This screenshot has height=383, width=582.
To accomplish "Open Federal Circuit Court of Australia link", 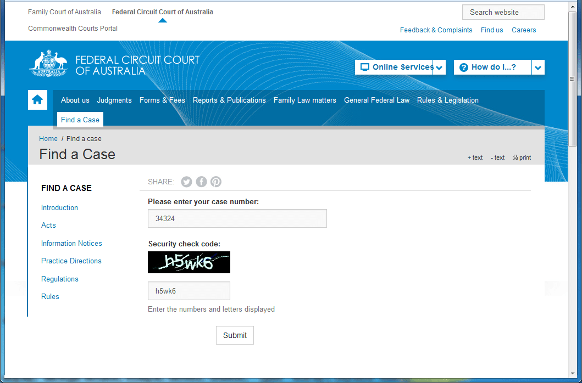I will tap(163, 12).
